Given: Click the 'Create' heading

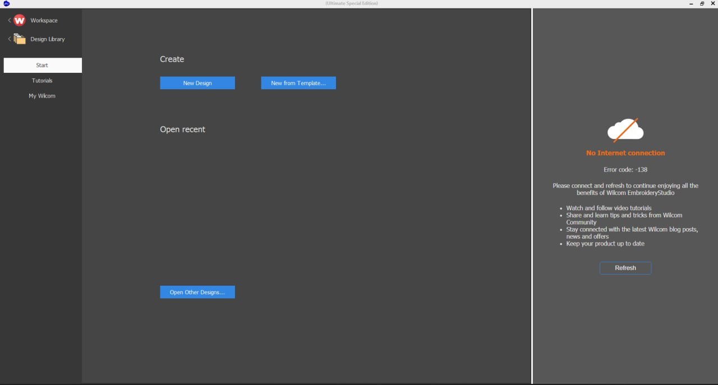Looking at the screenshot, I should [x=172, y=59].
